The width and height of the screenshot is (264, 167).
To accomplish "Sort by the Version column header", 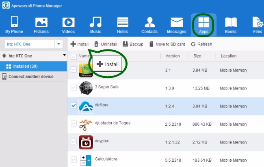I will coord(173,56).
